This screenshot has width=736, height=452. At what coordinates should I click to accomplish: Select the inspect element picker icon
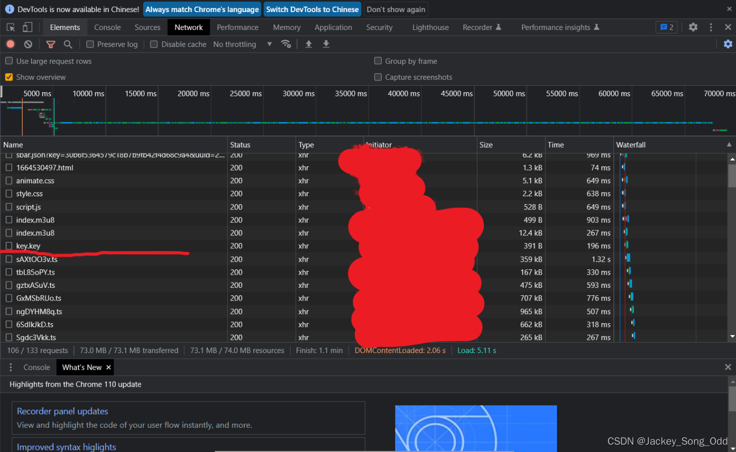point(11,27)
